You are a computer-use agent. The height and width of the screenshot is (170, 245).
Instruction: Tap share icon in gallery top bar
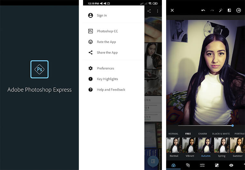149,11
